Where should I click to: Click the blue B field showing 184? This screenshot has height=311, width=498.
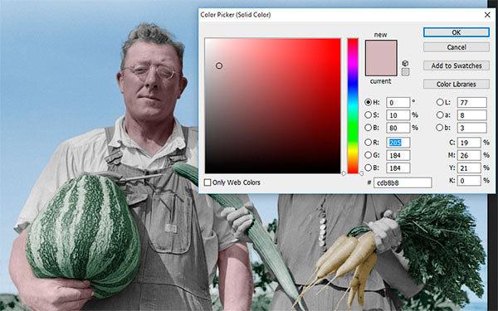coord(398,168)
